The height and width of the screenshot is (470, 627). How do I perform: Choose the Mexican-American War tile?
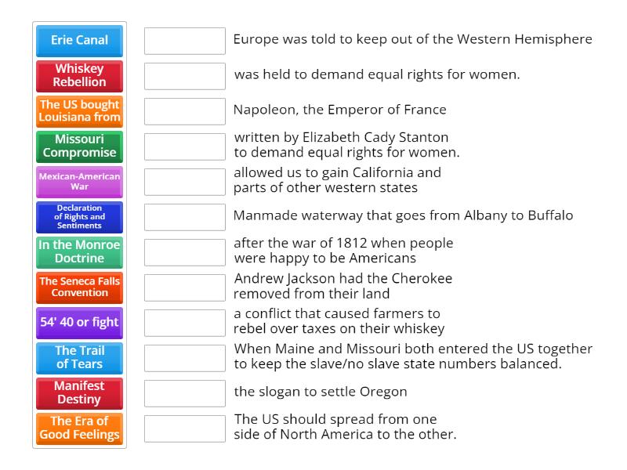(x=79, y=181)
